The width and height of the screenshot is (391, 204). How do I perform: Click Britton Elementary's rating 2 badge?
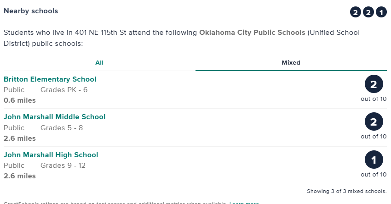[x=374, y=84]
